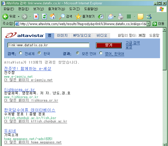The height and width of the screenshot is (146, 168).
Task: Open the 도구(T) Tools menu
Action: tap(75, 9)
